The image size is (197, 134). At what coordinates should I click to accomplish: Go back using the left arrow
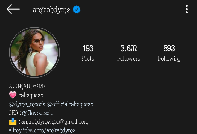click(x=13, y=9)
